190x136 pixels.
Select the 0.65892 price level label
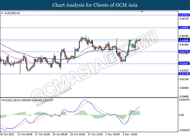pyautogui.click(x=184, y=27)
